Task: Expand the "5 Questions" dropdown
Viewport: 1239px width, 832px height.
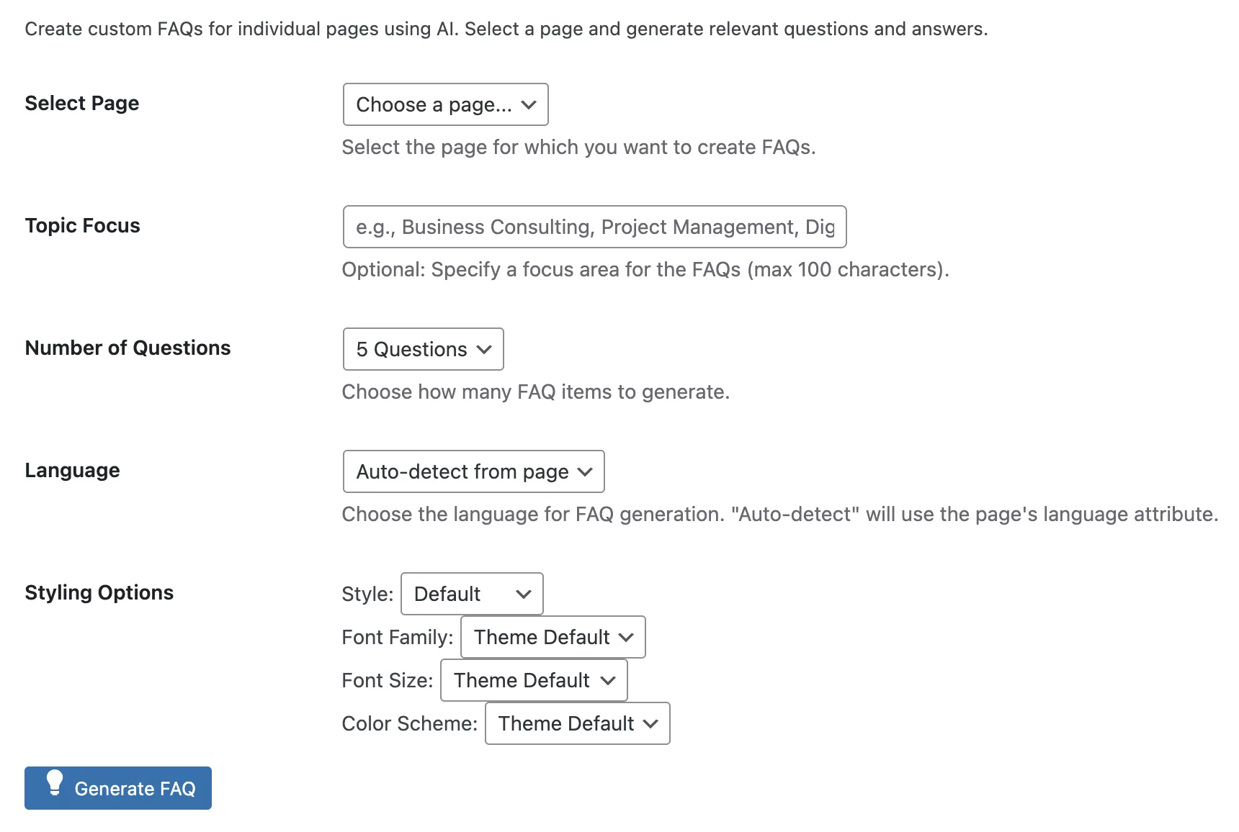Action: pos(423,349)
